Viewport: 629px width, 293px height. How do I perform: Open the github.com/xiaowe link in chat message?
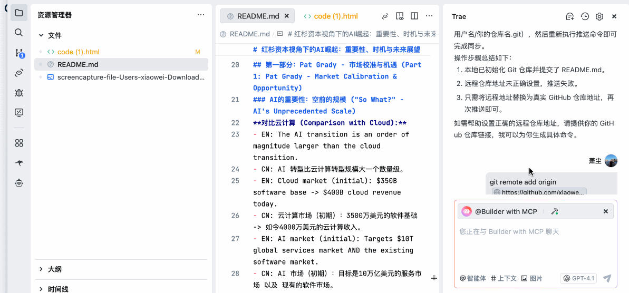539,192
